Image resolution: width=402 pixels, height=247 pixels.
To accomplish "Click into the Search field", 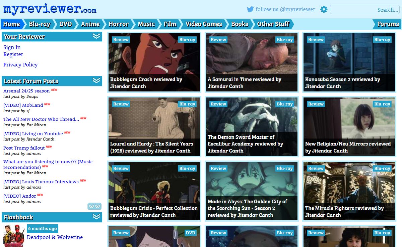I will click(365, 10).
